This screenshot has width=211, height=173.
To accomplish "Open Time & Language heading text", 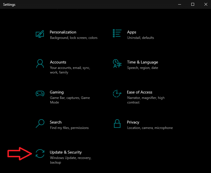I will (142, 62).
